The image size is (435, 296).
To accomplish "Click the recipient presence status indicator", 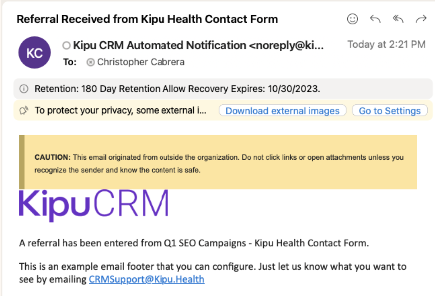I will 90,62.
